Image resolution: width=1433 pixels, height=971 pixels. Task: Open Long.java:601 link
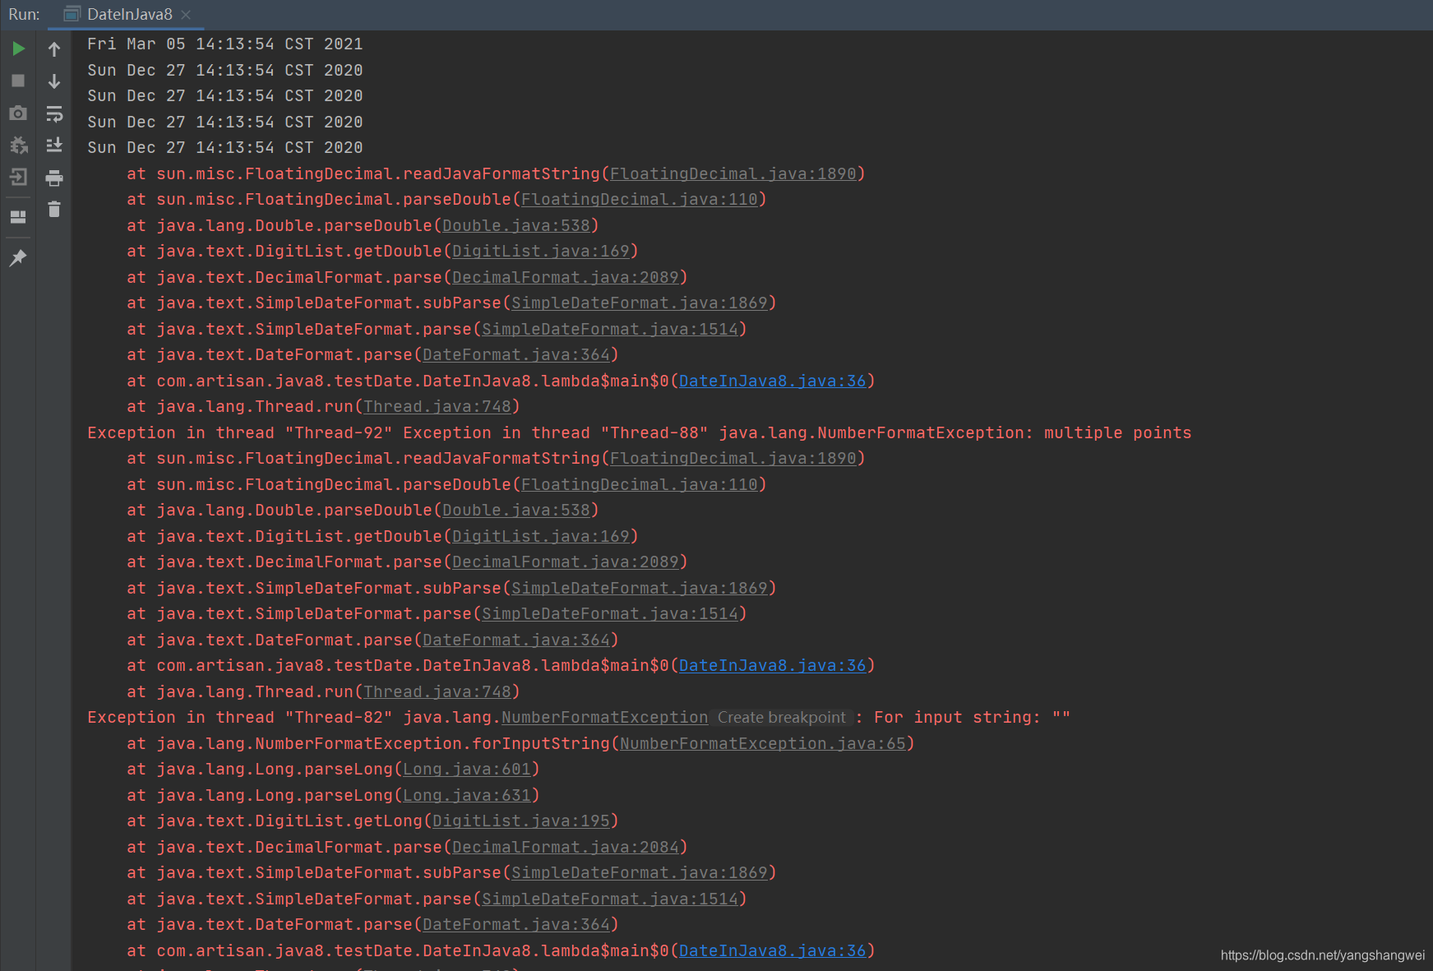click(466, 769)
